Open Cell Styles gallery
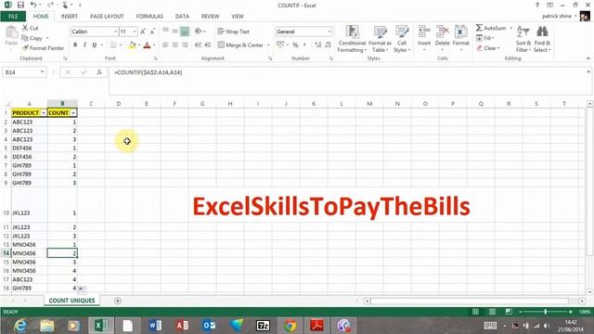The height and width of the screenshot is (334, 594). (402, 39)
